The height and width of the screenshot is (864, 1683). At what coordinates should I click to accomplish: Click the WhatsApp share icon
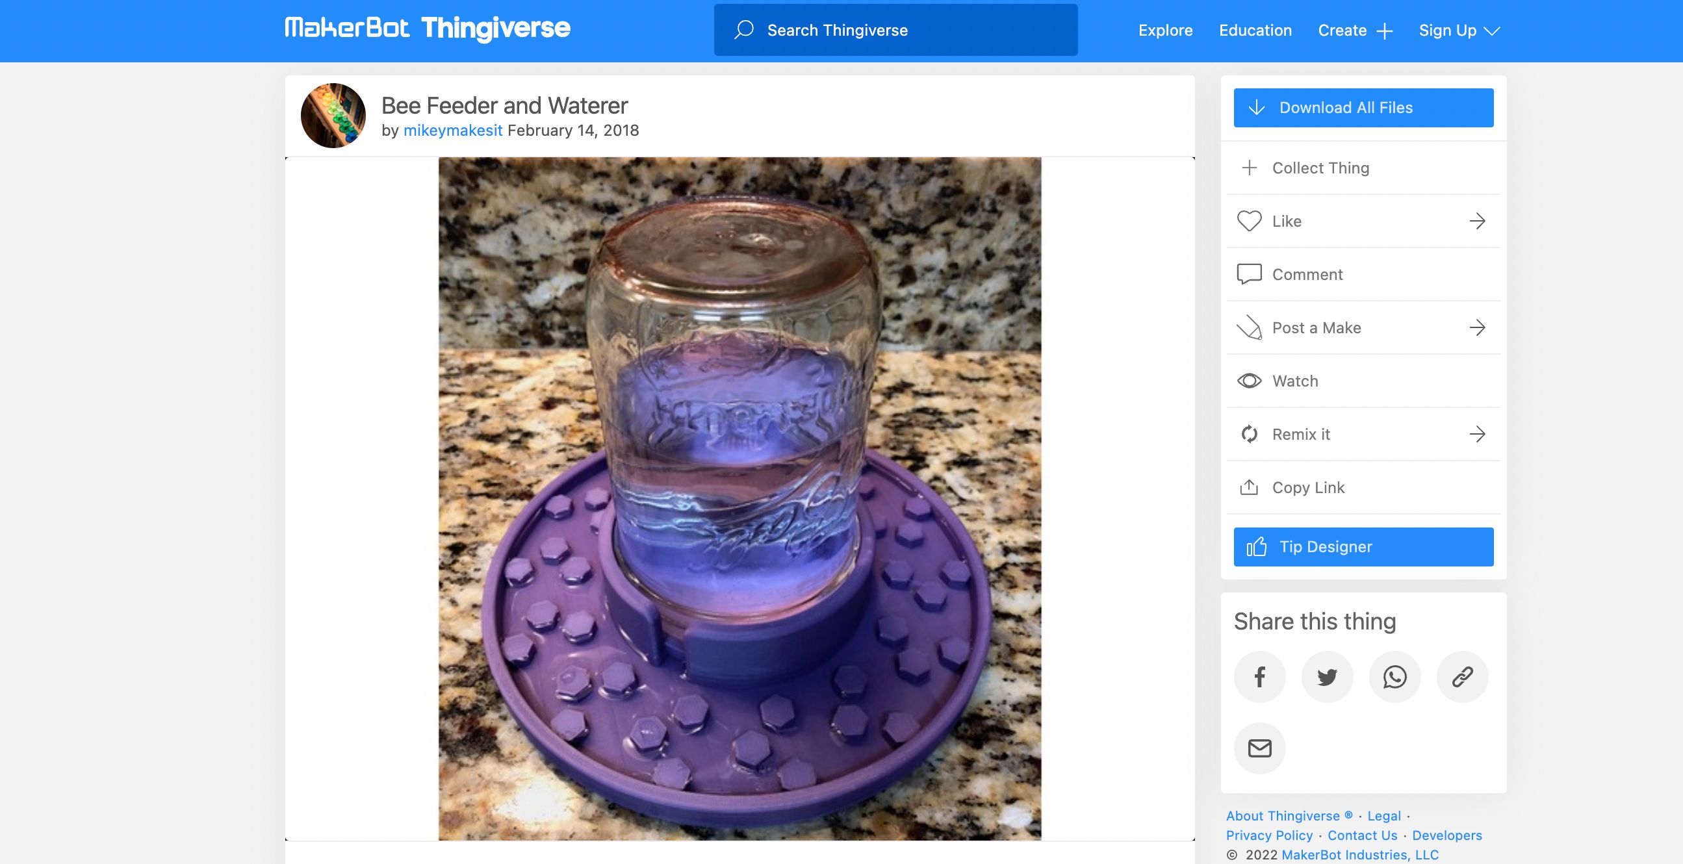click(1394, 677)
